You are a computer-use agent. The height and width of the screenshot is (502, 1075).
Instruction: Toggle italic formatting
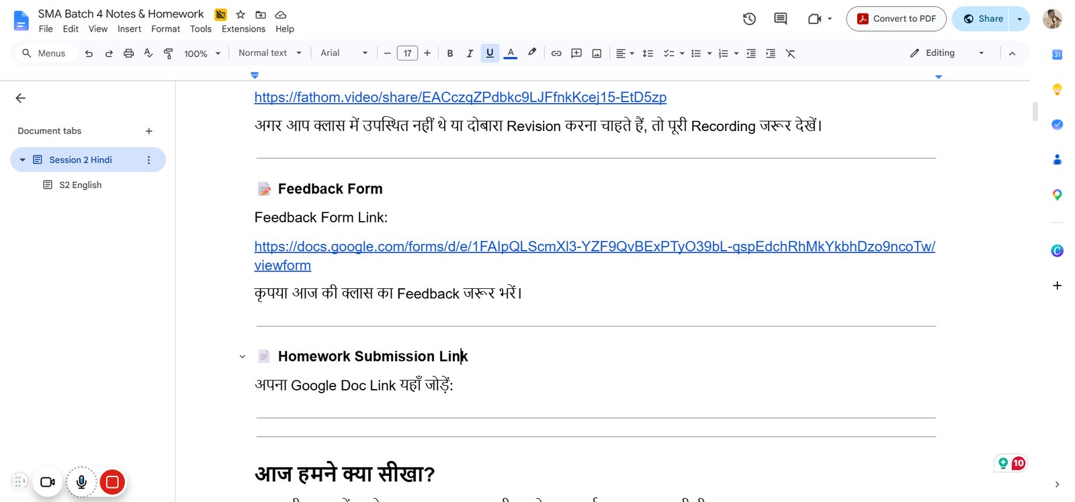click(470, 53)
